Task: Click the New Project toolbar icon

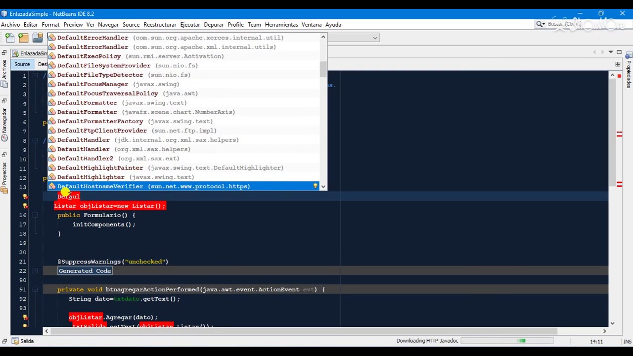Action: tap(23, 37)
